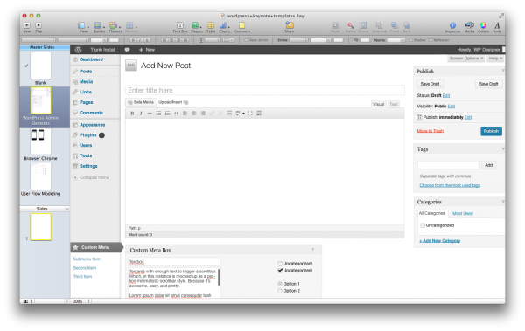
Task: Switch to the Most Used categories tab
Action: click(x=463, y=213)
